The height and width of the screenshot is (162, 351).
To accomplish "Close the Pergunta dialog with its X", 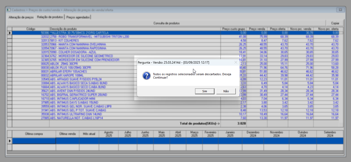I will pos(236,63).
